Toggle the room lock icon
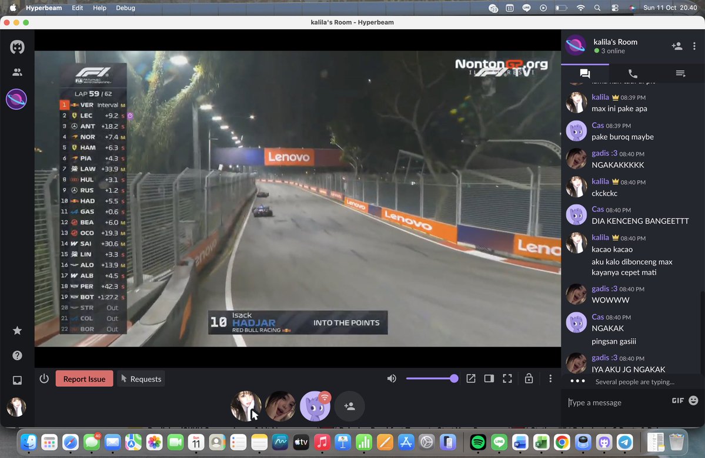 tap(529, 379)
